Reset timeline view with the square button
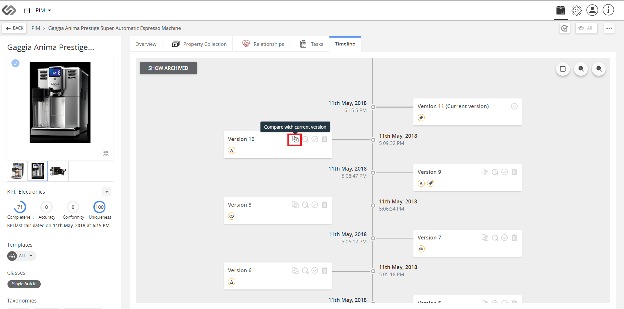The image size is (624, 309). 563,69
